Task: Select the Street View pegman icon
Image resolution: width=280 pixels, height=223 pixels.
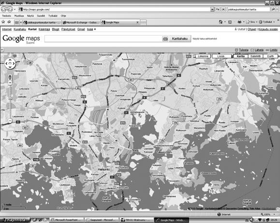Action: tap(10, 77)
